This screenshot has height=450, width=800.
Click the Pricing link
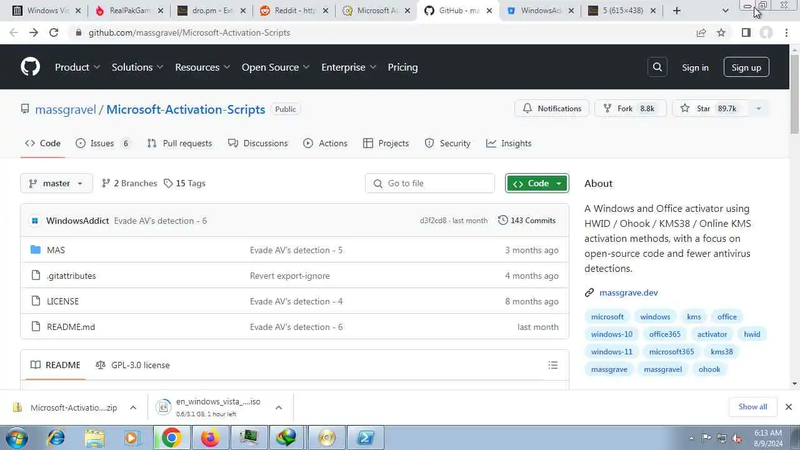(x=402, y=67)
